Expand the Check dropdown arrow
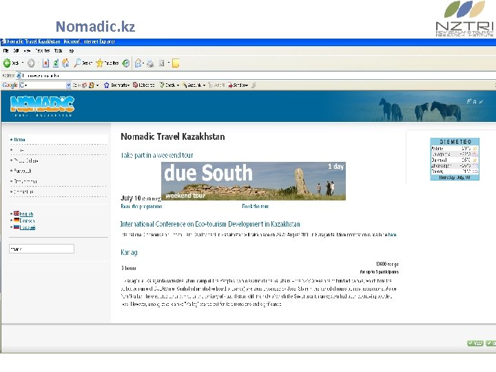Screen dimensions: 496x372 tap(178, 85)
